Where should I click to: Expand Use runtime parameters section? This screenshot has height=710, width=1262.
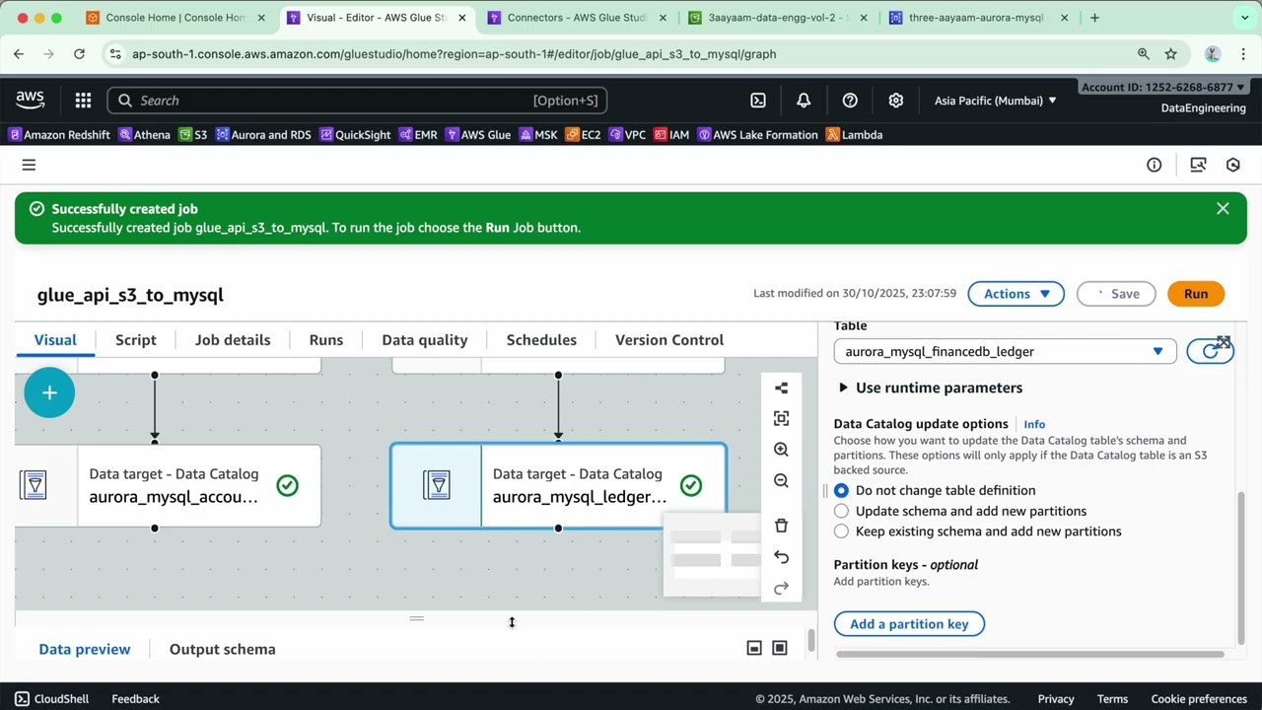click(x=931, y=388)
